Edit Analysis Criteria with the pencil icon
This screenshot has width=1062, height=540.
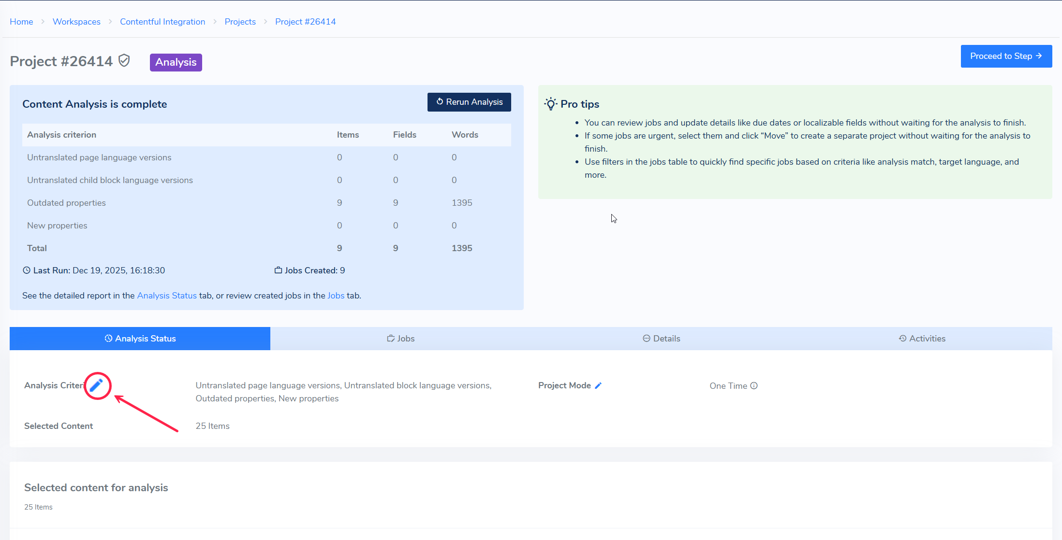(x=96, y=385)
